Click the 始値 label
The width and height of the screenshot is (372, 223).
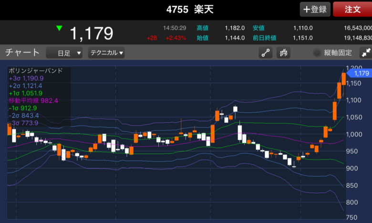click(202, 38)
